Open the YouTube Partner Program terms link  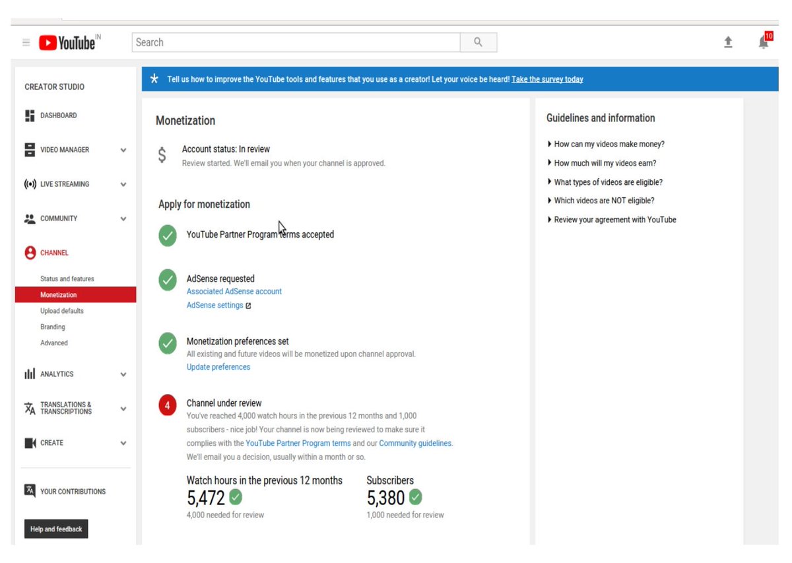[x=298, y=444]
